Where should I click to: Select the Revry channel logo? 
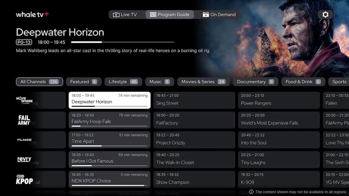pos(24,160)
